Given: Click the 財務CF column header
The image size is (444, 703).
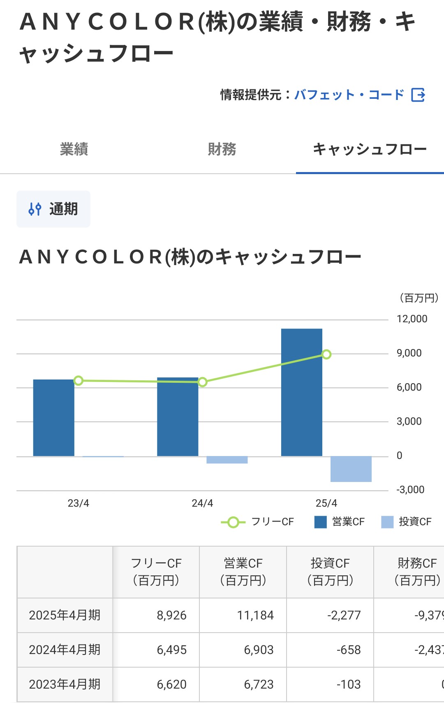Looking at the screenshot, I should tap(416, 572).
